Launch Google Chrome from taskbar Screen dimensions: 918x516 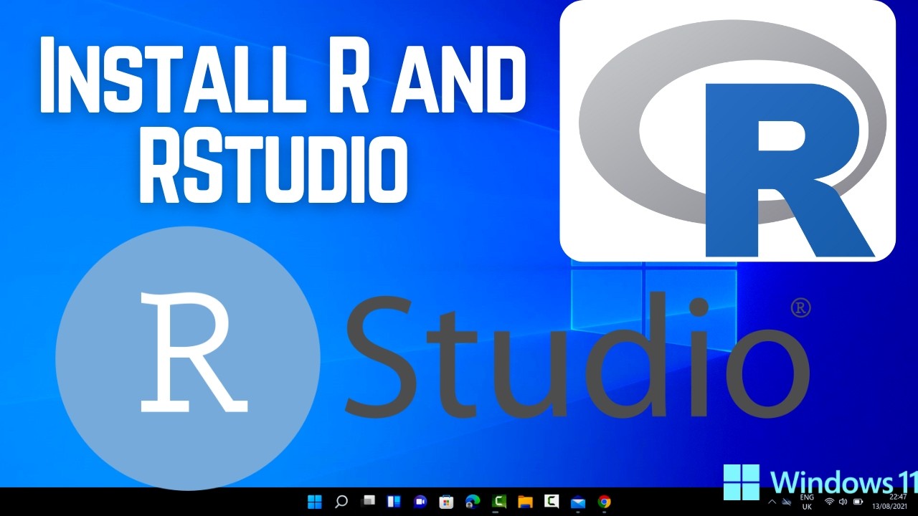point(605,502)
